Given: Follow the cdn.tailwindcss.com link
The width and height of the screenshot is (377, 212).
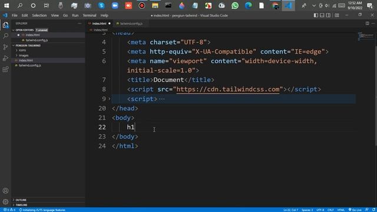Looking at the screenshot, I should tap(228, 89).
